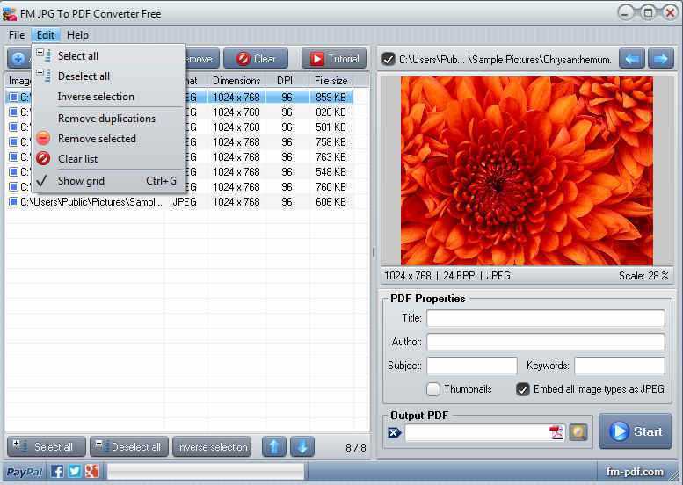Start the PDF conversion
The width and height of the screenshot is (683, 485).
[x=636, y=431]
